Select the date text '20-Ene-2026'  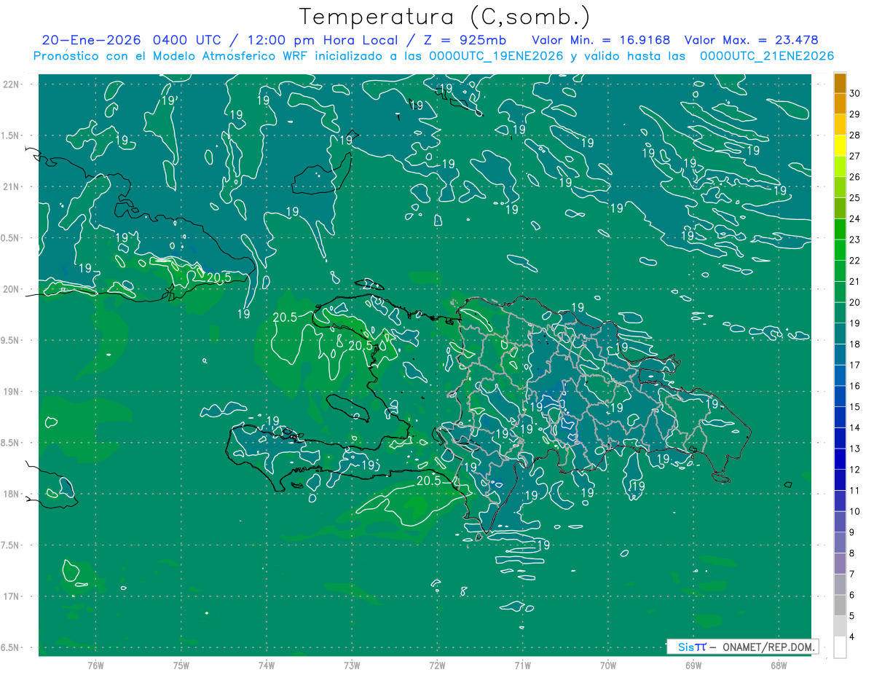(92, 40)
